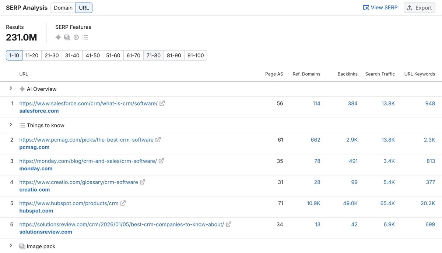
Task: Click the creatio.com domain name
Action: 34,190
